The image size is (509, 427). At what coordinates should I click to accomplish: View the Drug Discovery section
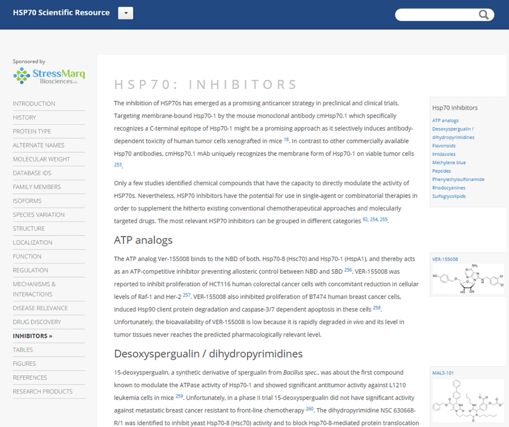[37, 322]
